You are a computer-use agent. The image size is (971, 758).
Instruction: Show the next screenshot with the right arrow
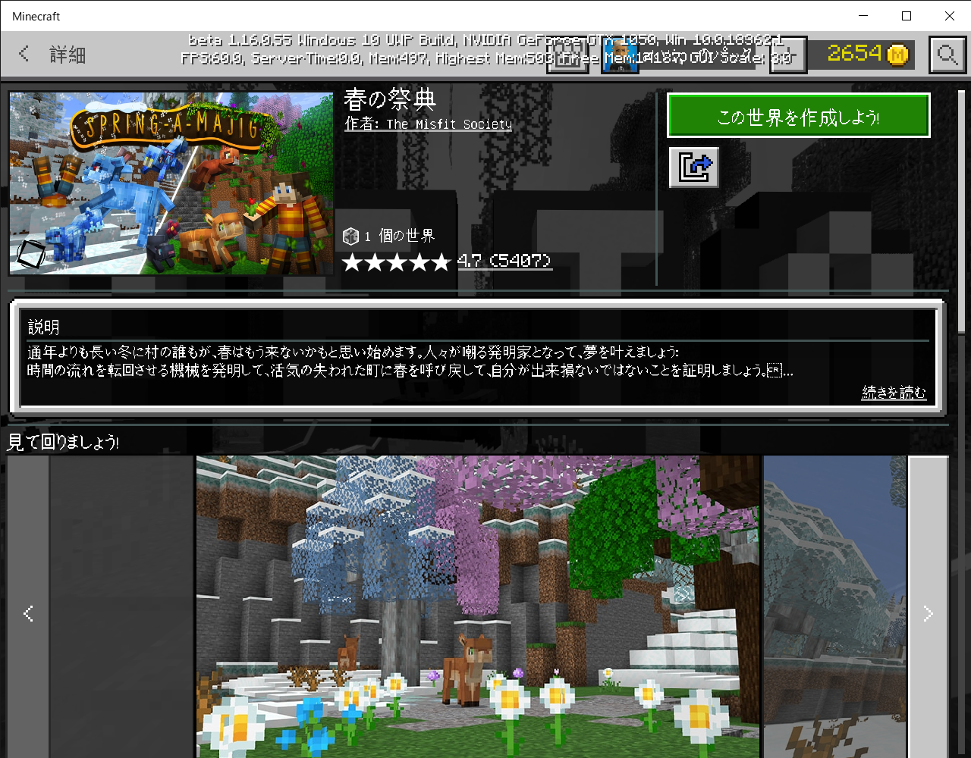(929, 613)
